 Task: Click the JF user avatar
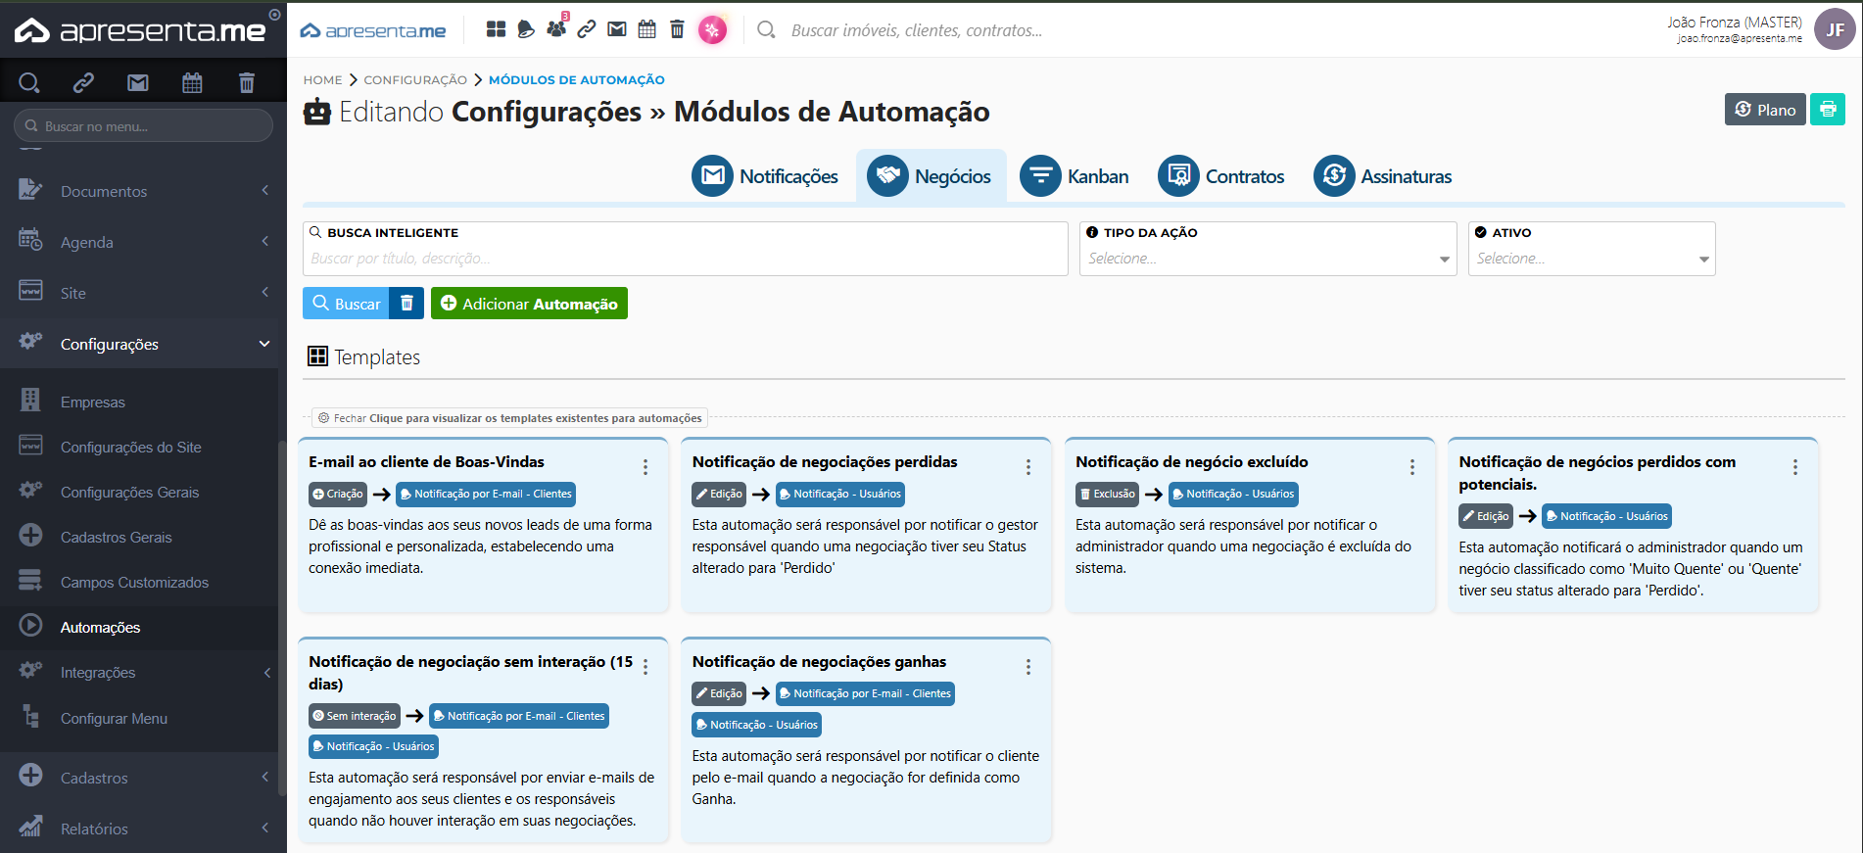[x=1835, y=29]
